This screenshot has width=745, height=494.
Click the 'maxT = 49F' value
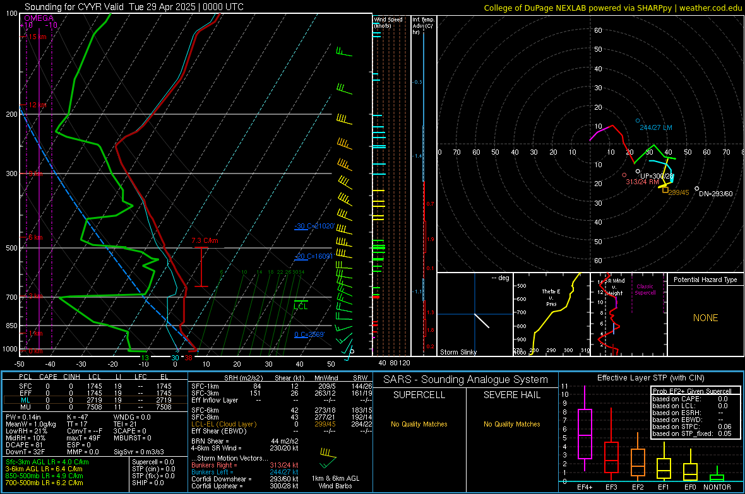[x=83, y=438]
